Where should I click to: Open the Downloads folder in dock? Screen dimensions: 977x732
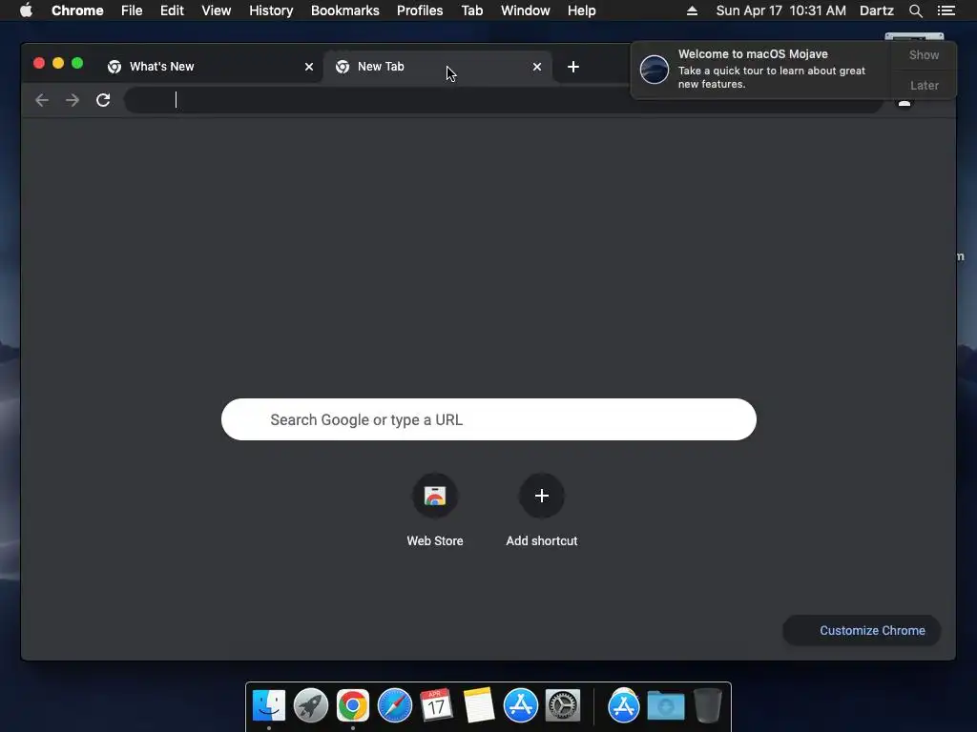point(665,706)
